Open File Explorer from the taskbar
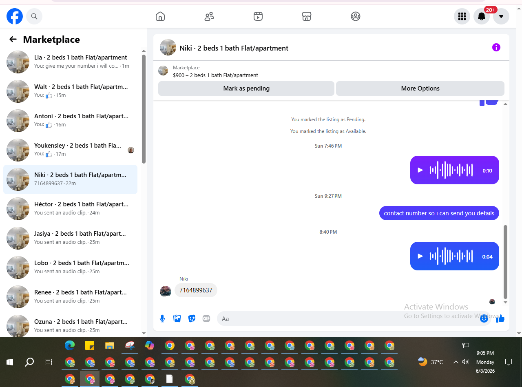The image size is (522, 387). pos(109,345)
